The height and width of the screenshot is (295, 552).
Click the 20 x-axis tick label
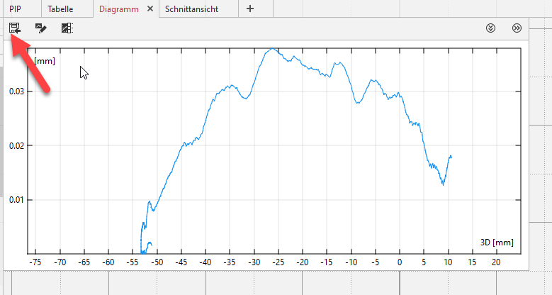(496, 262)
